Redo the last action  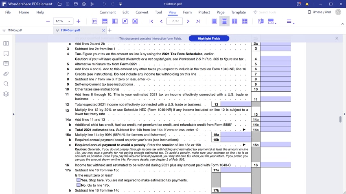tap(112, 4)
